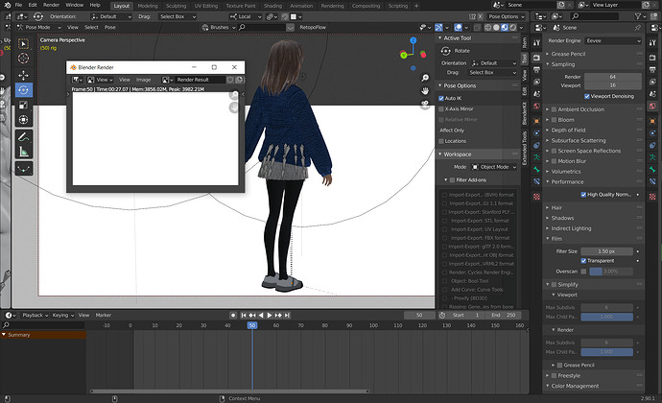Switch to rendered viewport shading
The width and height of the screenshot is (662, 403).
(513, 28)
